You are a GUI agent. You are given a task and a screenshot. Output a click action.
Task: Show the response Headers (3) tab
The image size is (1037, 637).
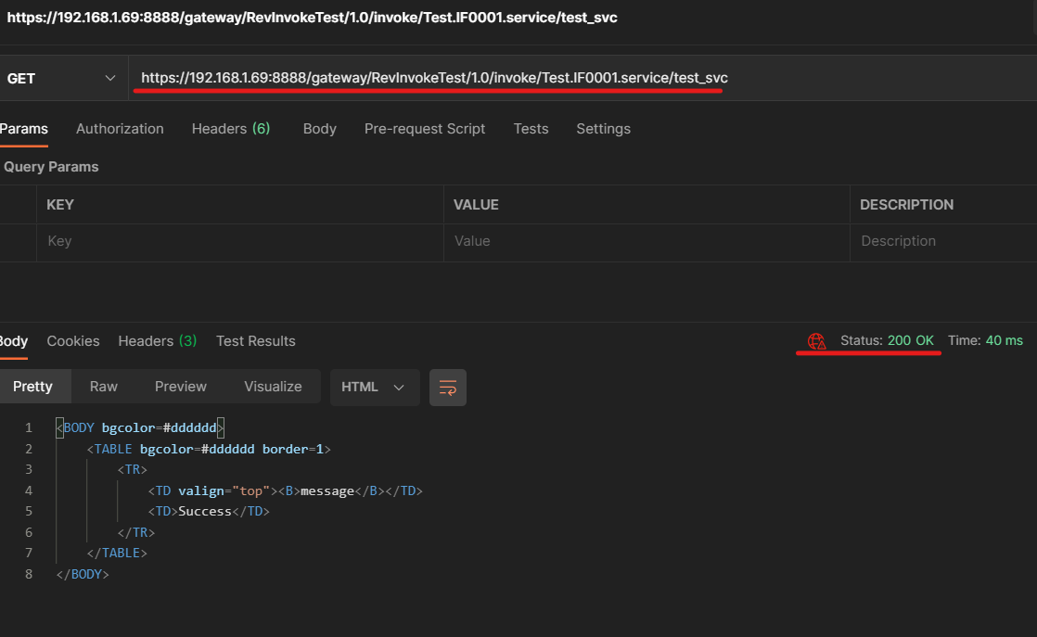(157, 341)
